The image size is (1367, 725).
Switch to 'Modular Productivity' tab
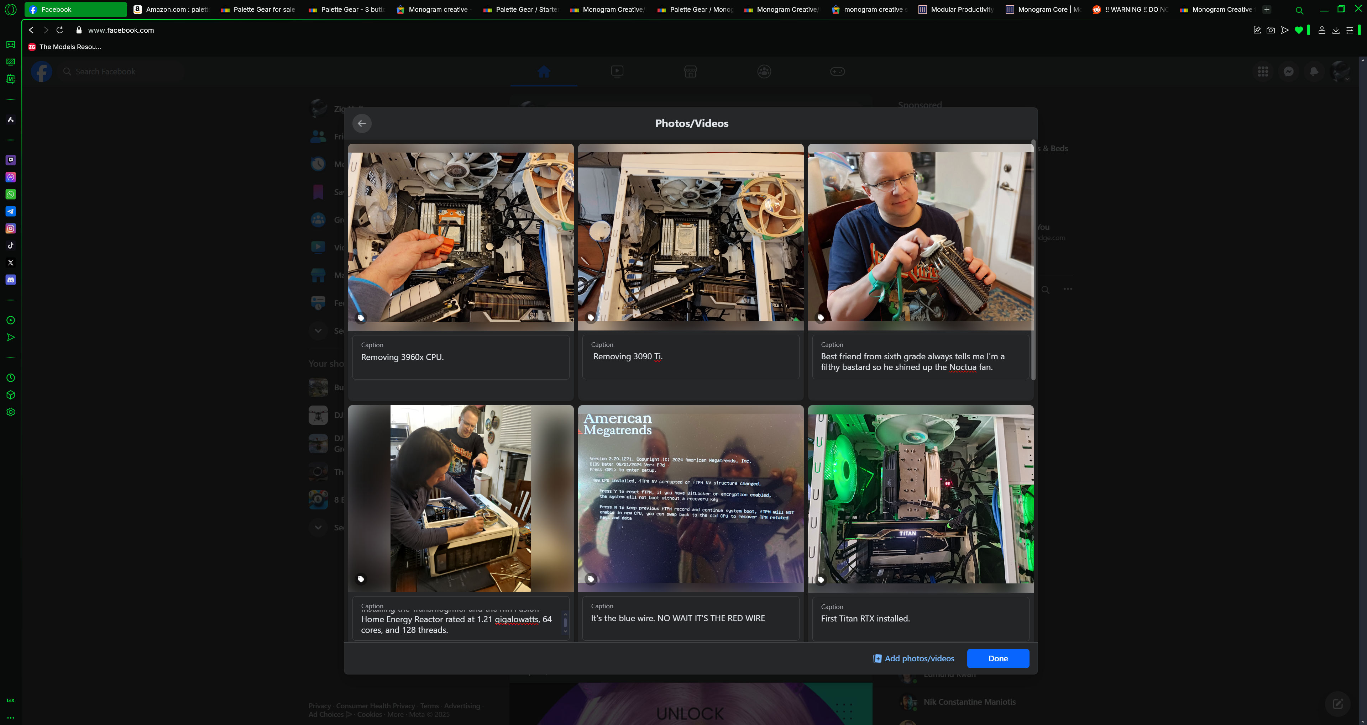(x=956, y=10)
